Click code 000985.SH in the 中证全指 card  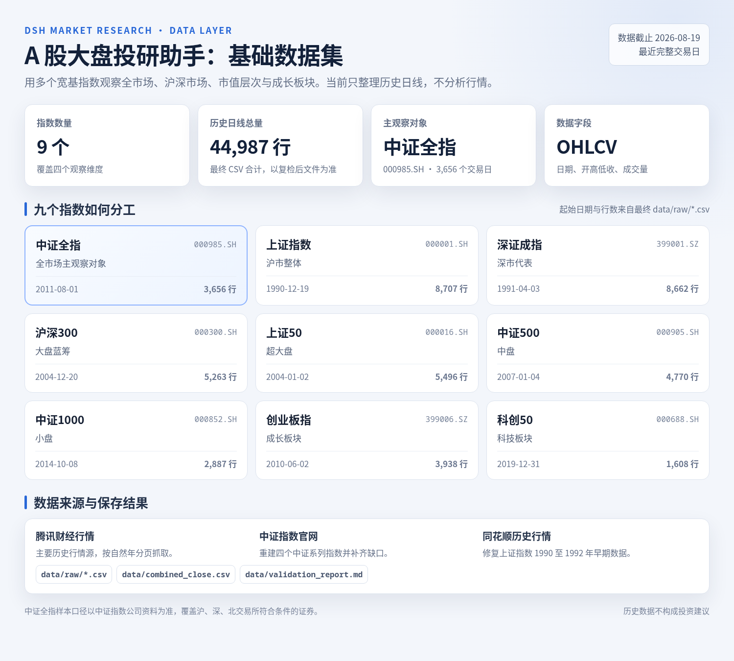[x=215, y=245]
